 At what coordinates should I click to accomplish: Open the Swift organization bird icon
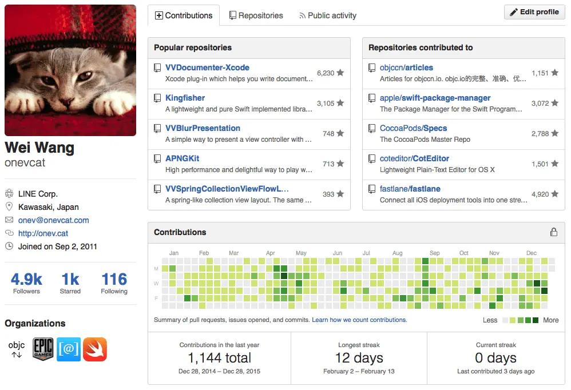tap(94, 349)
